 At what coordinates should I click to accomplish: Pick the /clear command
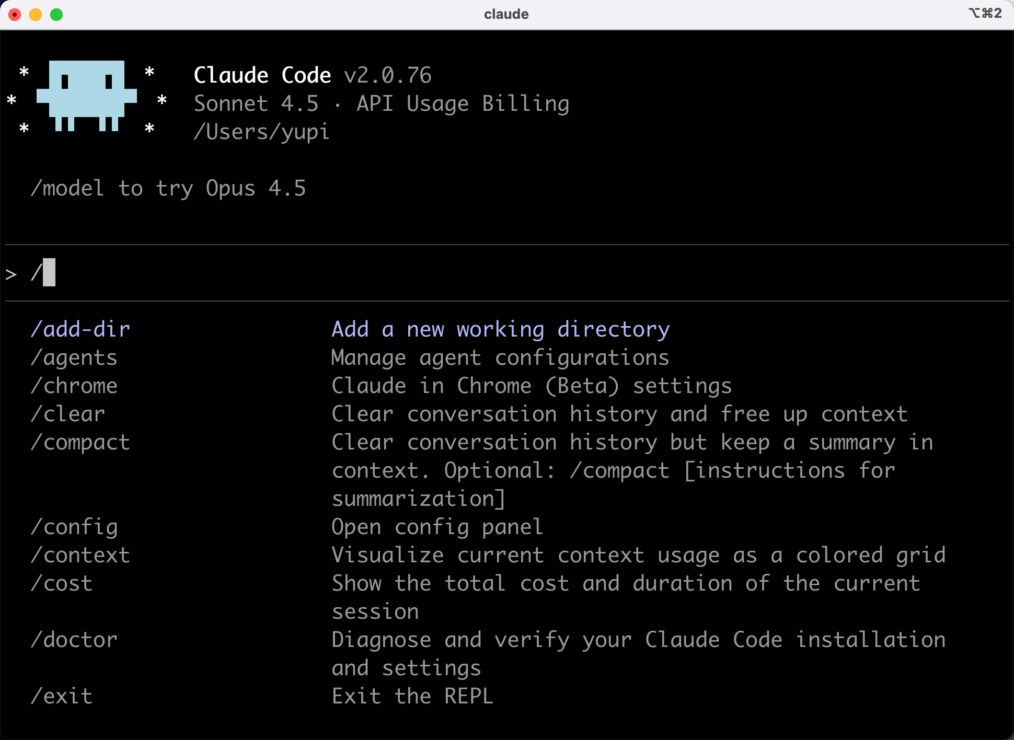coord(68,414)
